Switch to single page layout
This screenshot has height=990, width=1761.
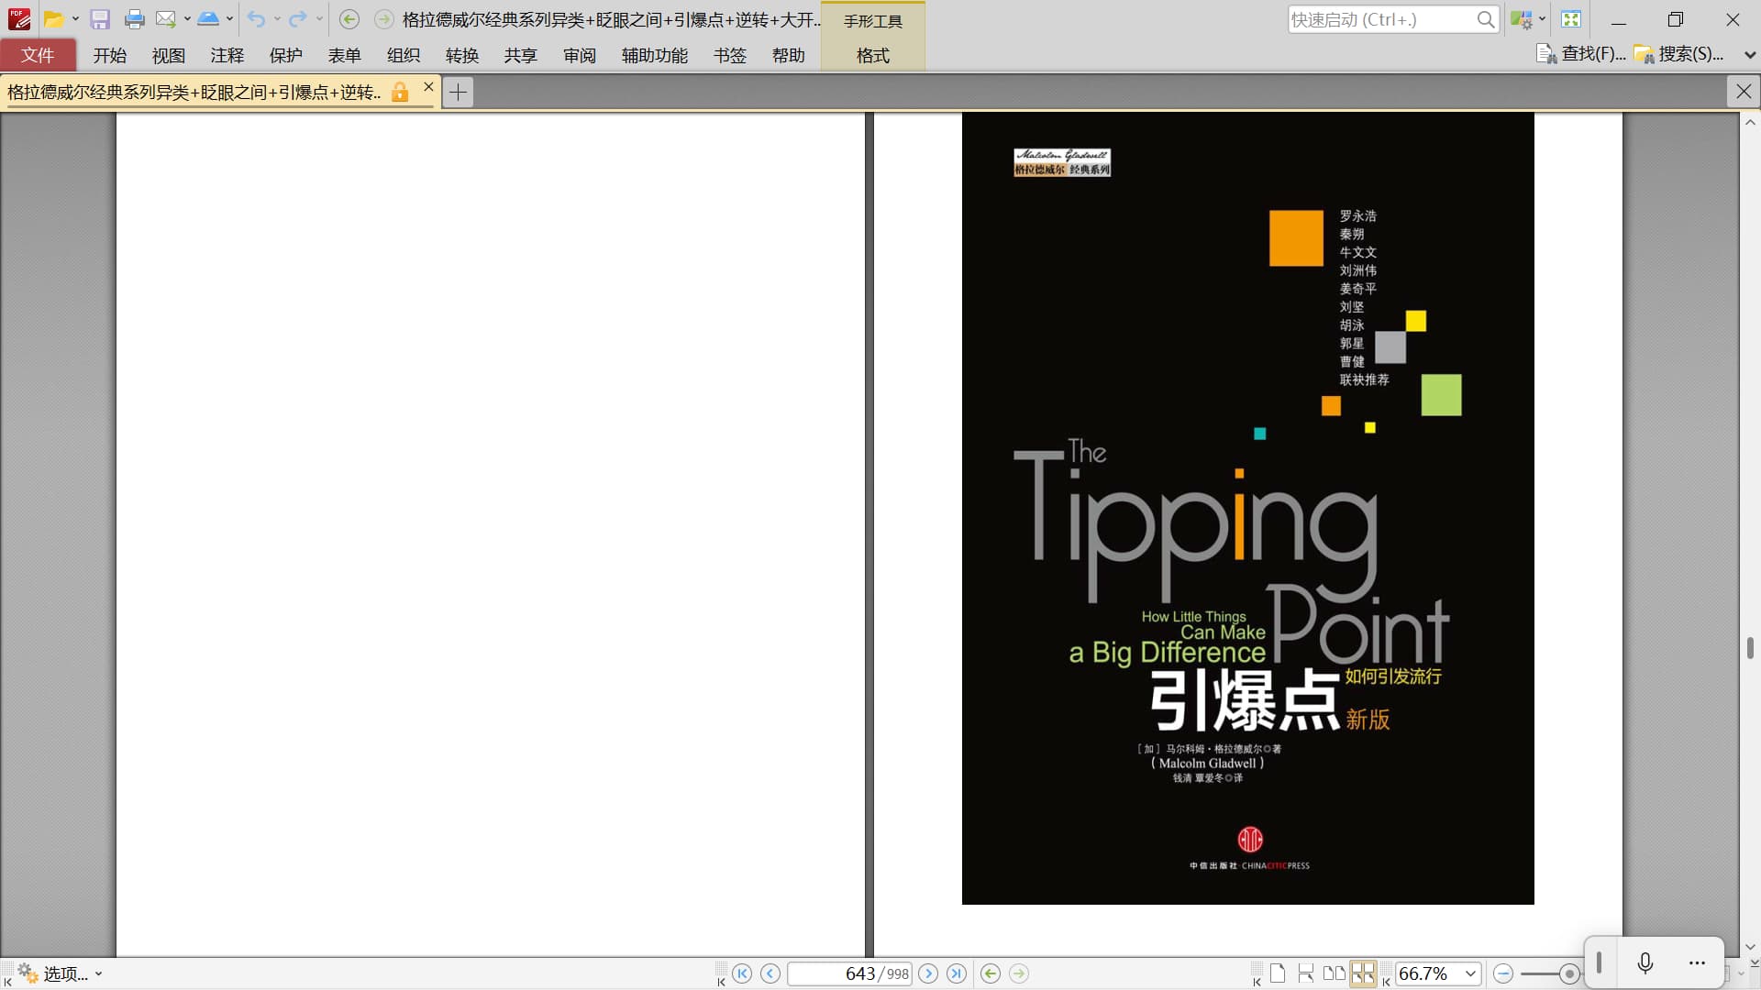pos(1278,973)
